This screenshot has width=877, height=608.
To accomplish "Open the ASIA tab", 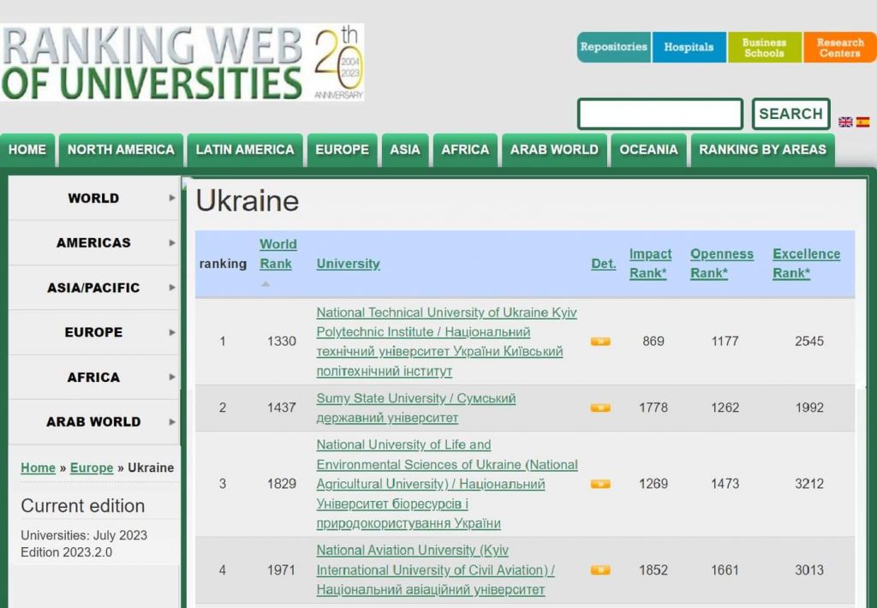I will (x=405, y=150).
